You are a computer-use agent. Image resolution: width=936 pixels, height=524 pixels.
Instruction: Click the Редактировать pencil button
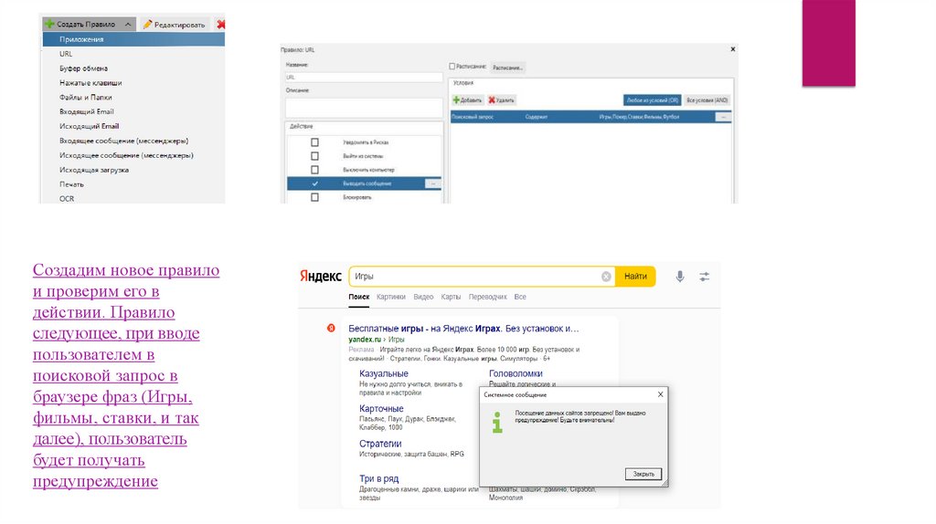coord(175,25)
